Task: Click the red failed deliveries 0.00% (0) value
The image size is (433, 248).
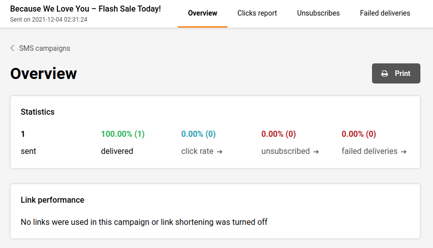Action: 358,134
